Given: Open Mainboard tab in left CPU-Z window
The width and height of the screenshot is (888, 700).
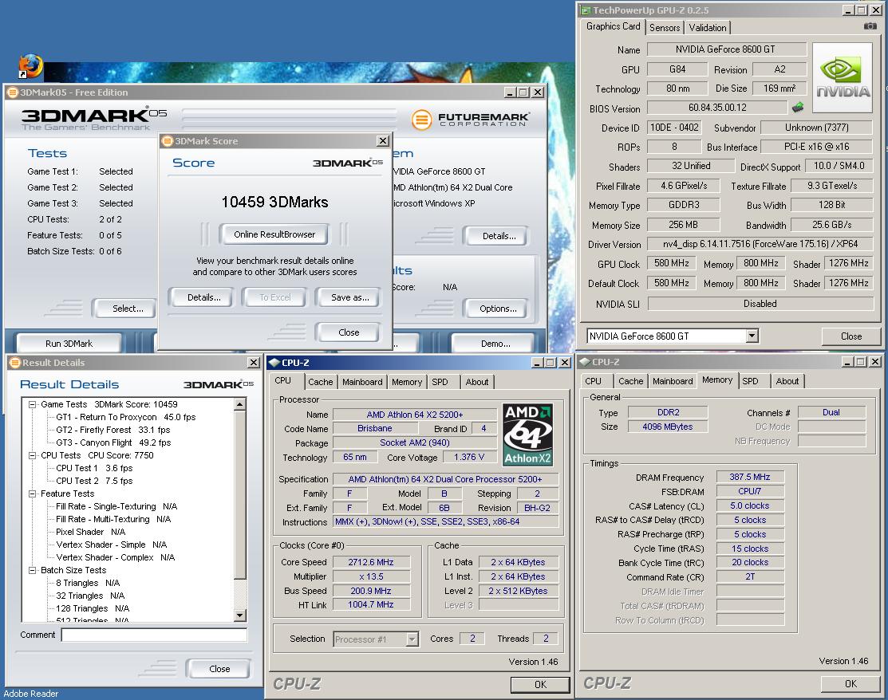Looking at the screenshot, I should pos(362,382).
